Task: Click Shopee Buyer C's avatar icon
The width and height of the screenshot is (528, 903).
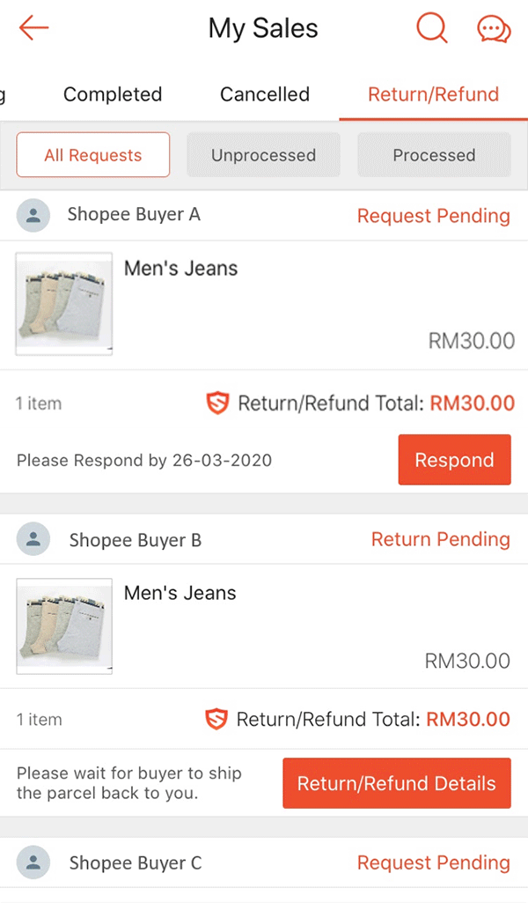Action: (33, 862)
